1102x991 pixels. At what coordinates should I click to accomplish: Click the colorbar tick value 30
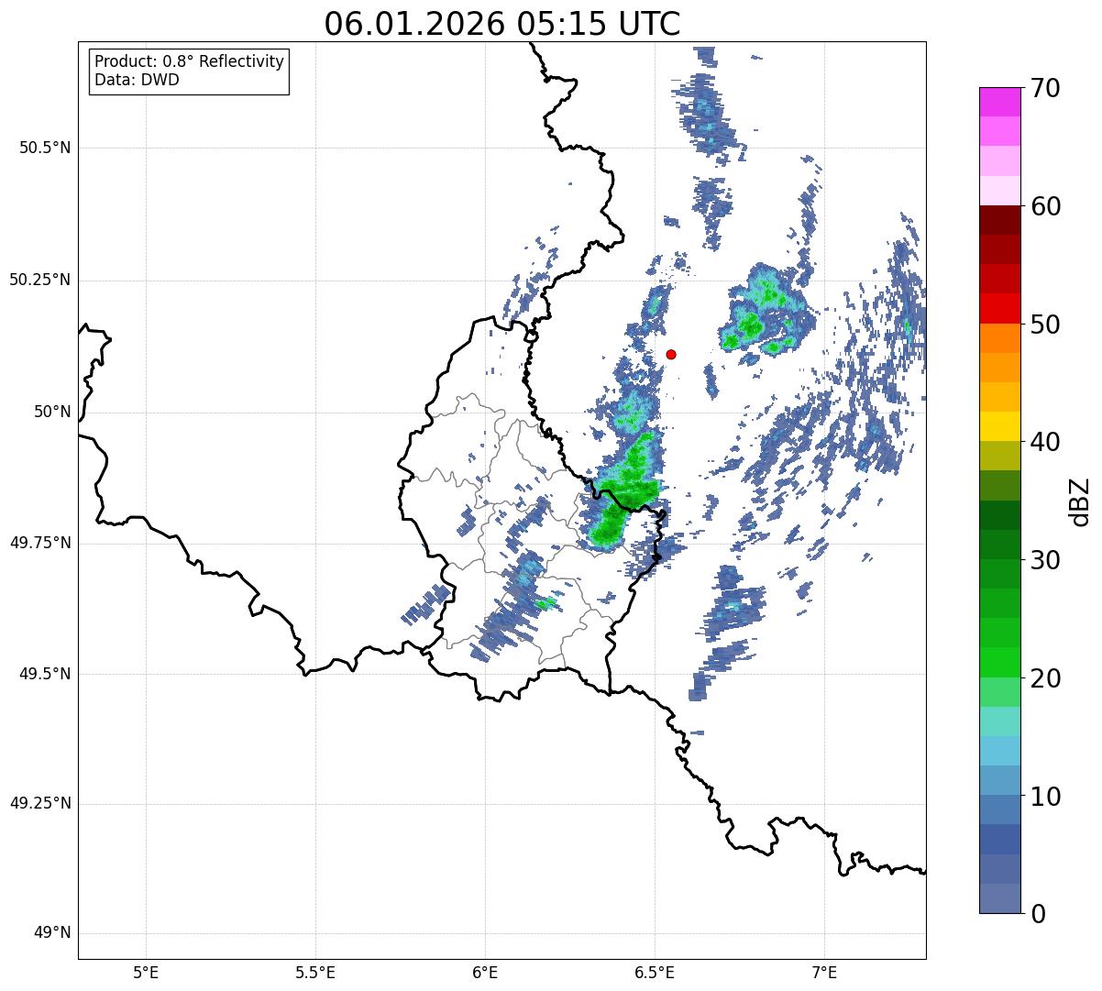[x=1045, y=560]
